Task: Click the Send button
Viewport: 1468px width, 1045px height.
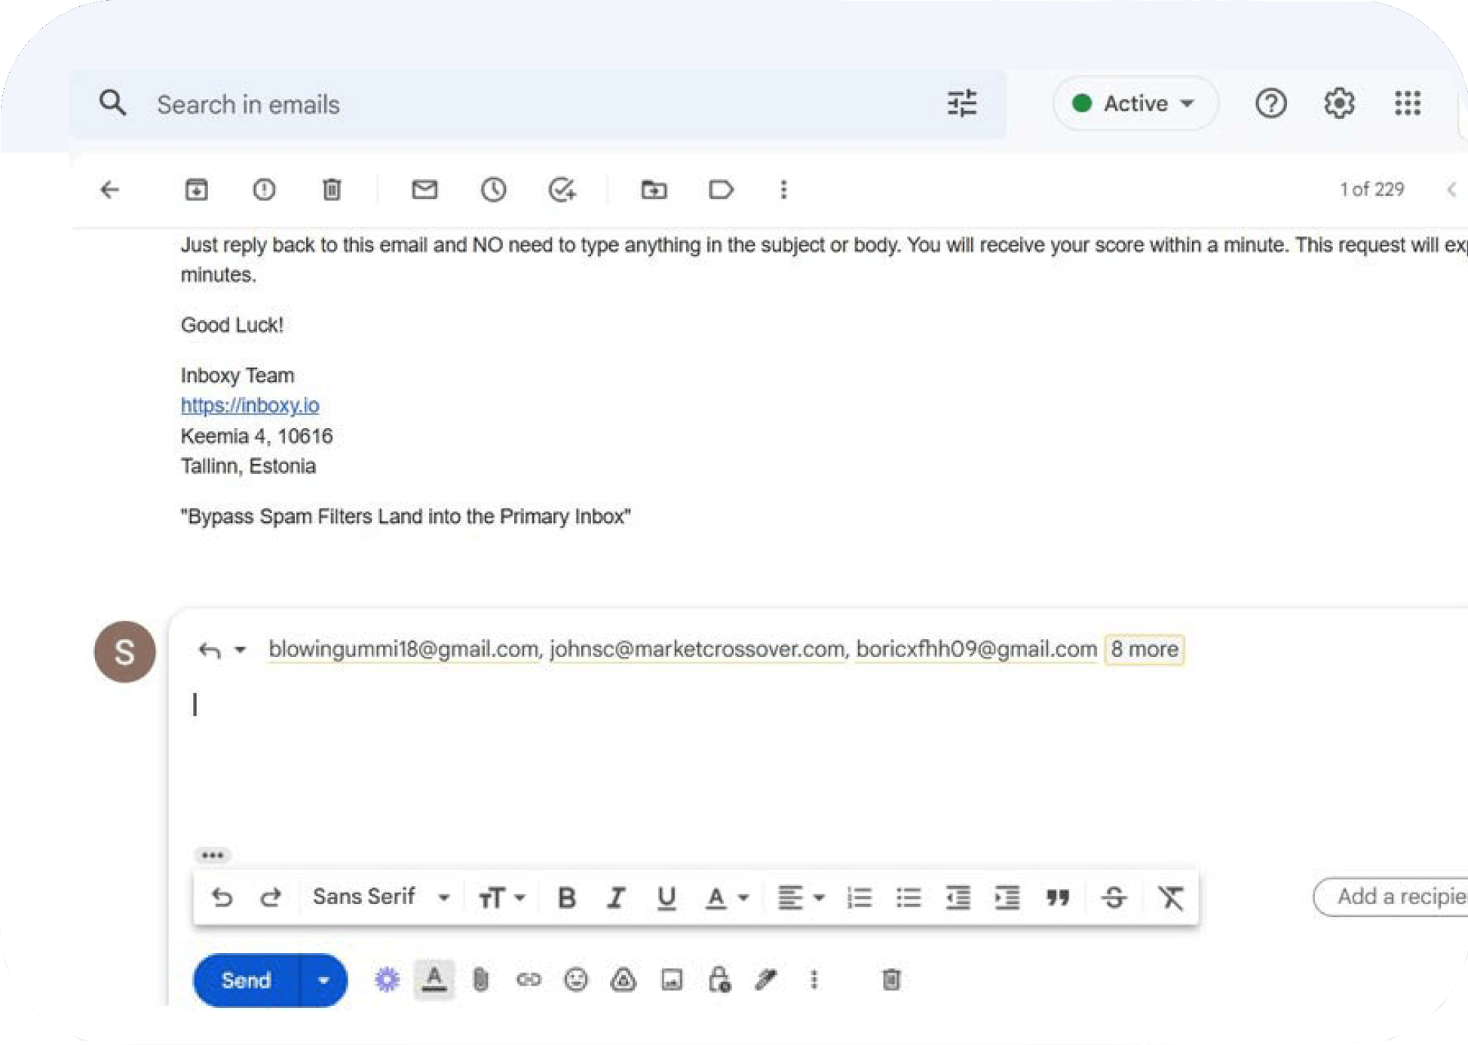Action: [247, 980]
